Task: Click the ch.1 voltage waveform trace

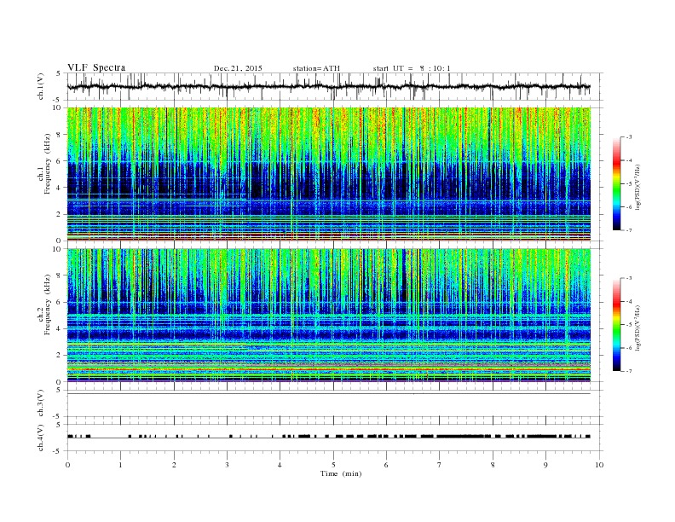Action: 329,86
